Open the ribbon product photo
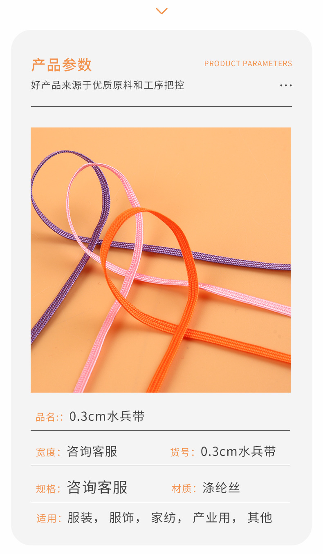 [x=161, y=260]
